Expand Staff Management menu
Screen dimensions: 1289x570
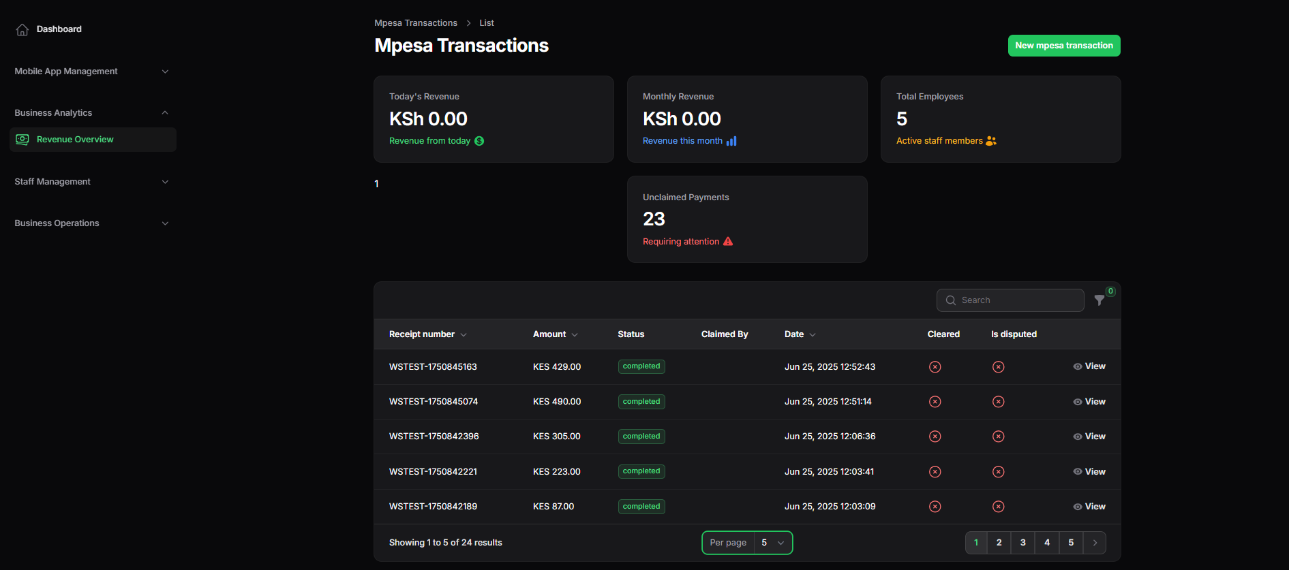coord(93,182)
